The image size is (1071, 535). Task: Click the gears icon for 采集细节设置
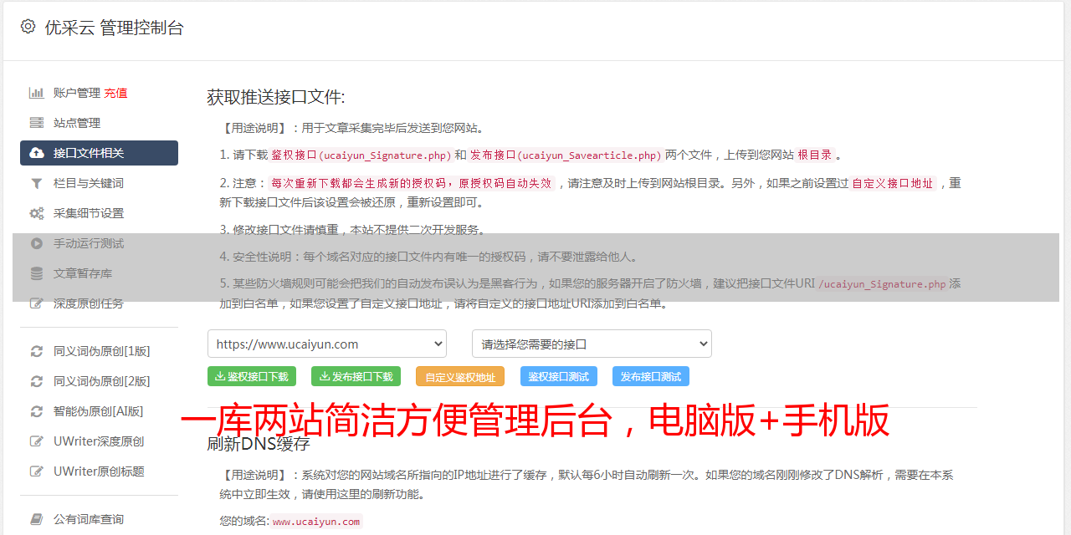coord(37,213)
